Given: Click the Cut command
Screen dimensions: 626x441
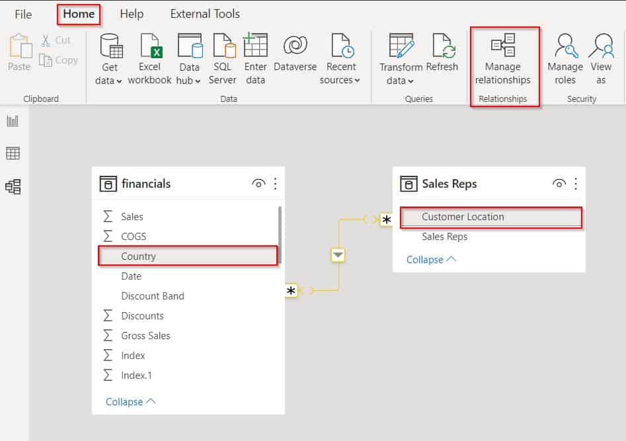Looking at the screenshot, I should pos(56,40).
